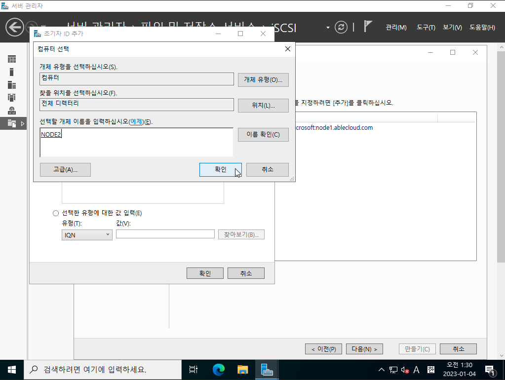The image size is (505, 380).
Task: Open the Tools menu
Action: pos(426,28)
